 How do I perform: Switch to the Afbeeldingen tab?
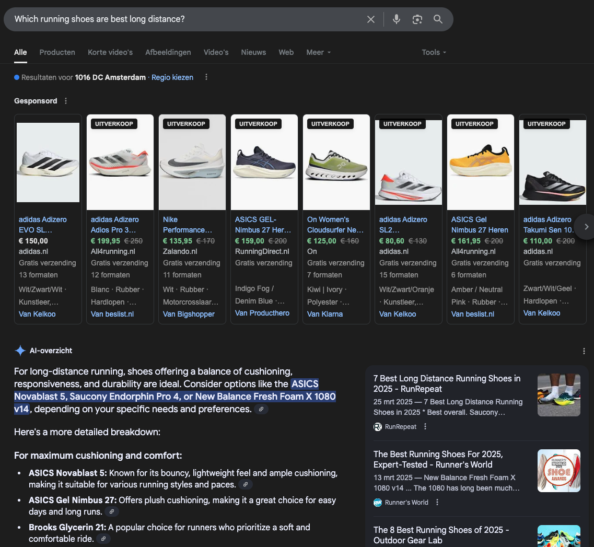coord(168,52)
